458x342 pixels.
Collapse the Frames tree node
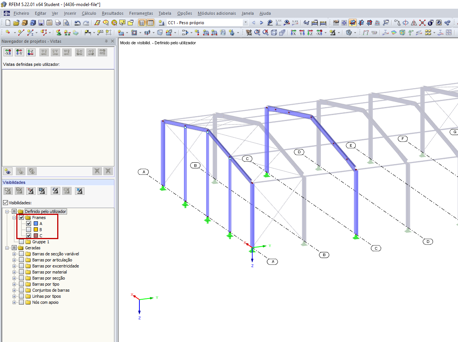click(x=14, y=218)
